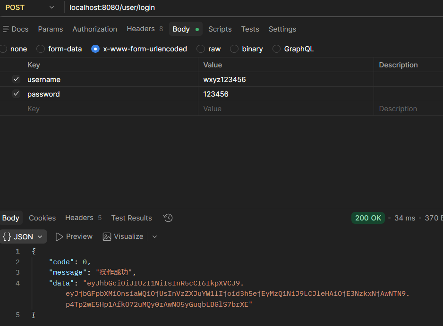This screenshot has width=443, height=326.
Task: Uncheck the password row checkbox
Action: pyautogui.click(x=17, y=94)
